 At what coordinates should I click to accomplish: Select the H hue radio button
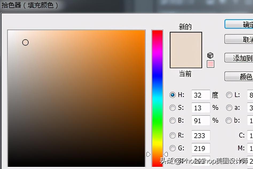pos(173,95)
